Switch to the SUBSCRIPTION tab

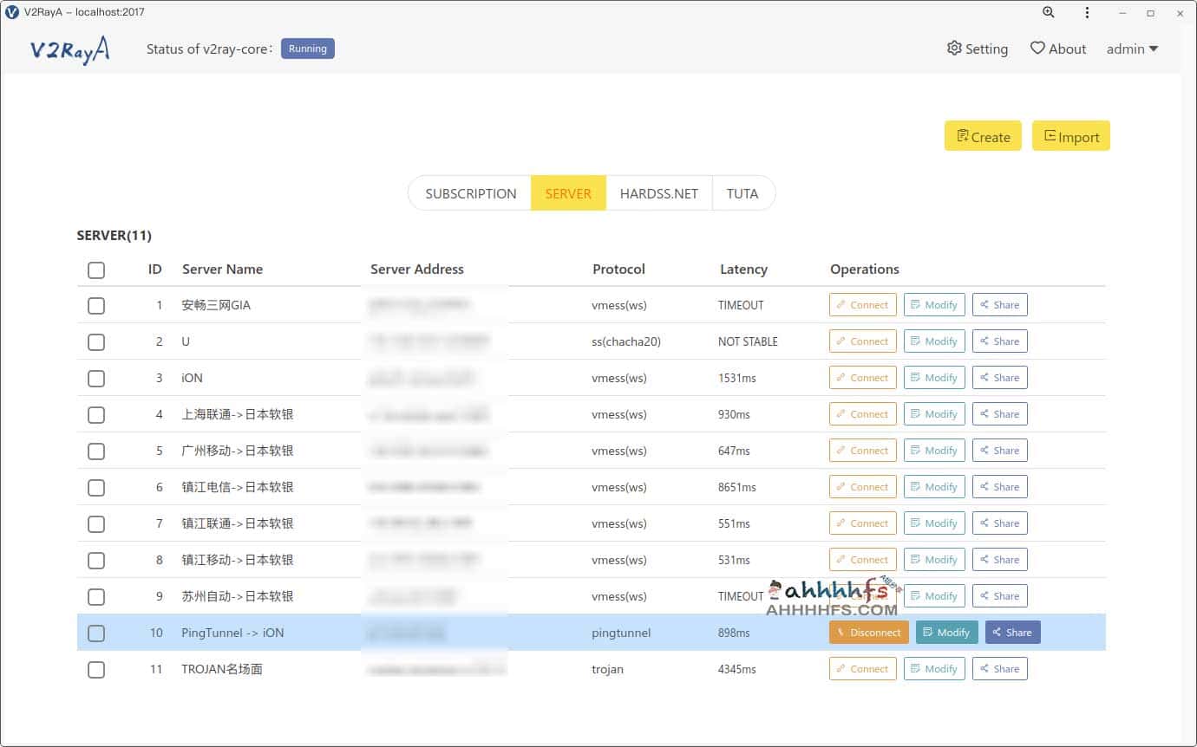(x=470, y=193)
